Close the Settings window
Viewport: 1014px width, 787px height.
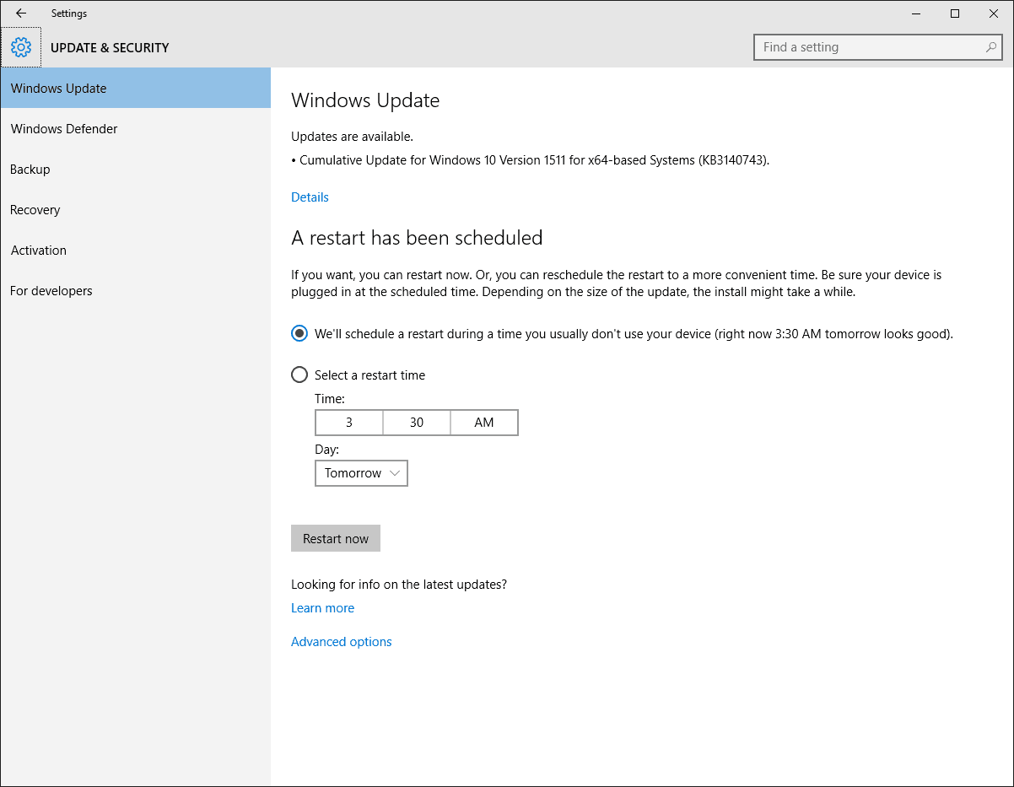tap(994, 13)
